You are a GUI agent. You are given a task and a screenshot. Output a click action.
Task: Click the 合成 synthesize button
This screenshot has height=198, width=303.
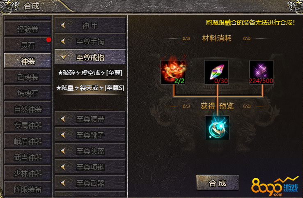217,183
